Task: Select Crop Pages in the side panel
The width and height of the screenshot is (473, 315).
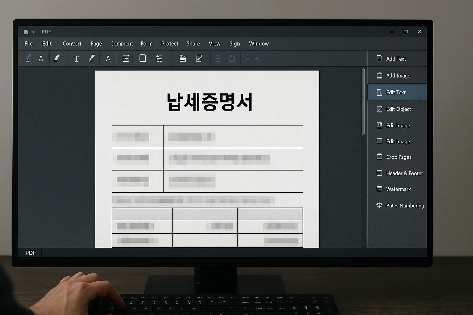Action: click(398, 157)
